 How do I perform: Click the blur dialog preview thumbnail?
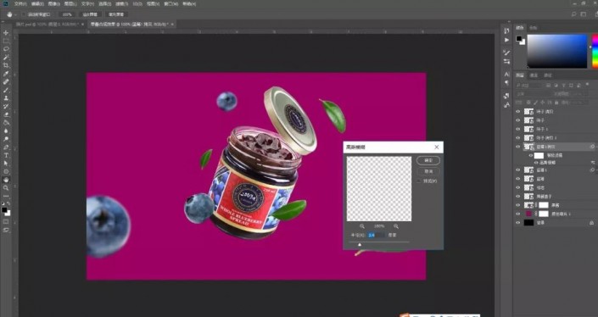point(379,189)
